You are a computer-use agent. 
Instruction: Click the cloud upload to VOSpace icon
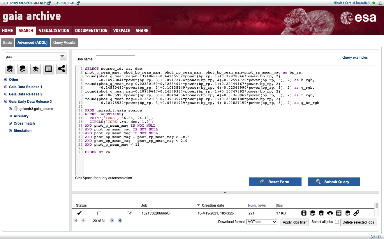tap(330, 213)
